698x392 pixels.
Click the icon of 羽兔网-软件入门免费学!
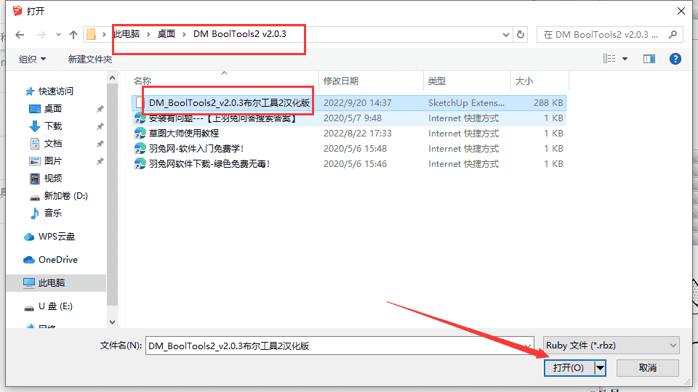pos(140,148)
